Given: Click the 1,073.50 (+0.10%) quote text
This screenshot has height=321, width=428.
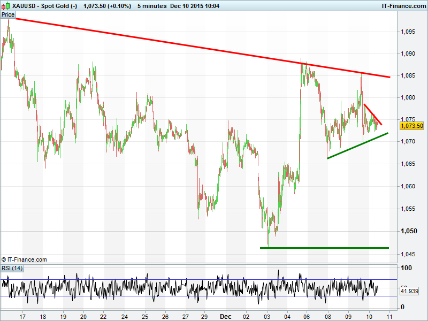Looking at the screenshot, I should pyautogui.click(x=107, y=6).
